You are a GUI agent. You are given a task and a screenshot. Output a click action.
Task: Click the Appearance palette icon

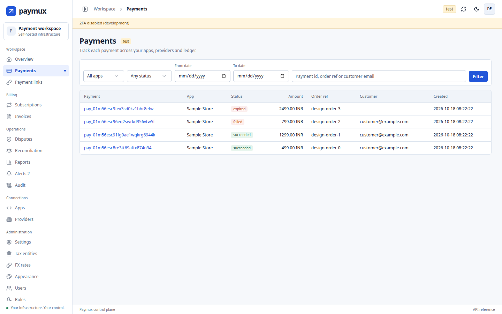(9, 277)
